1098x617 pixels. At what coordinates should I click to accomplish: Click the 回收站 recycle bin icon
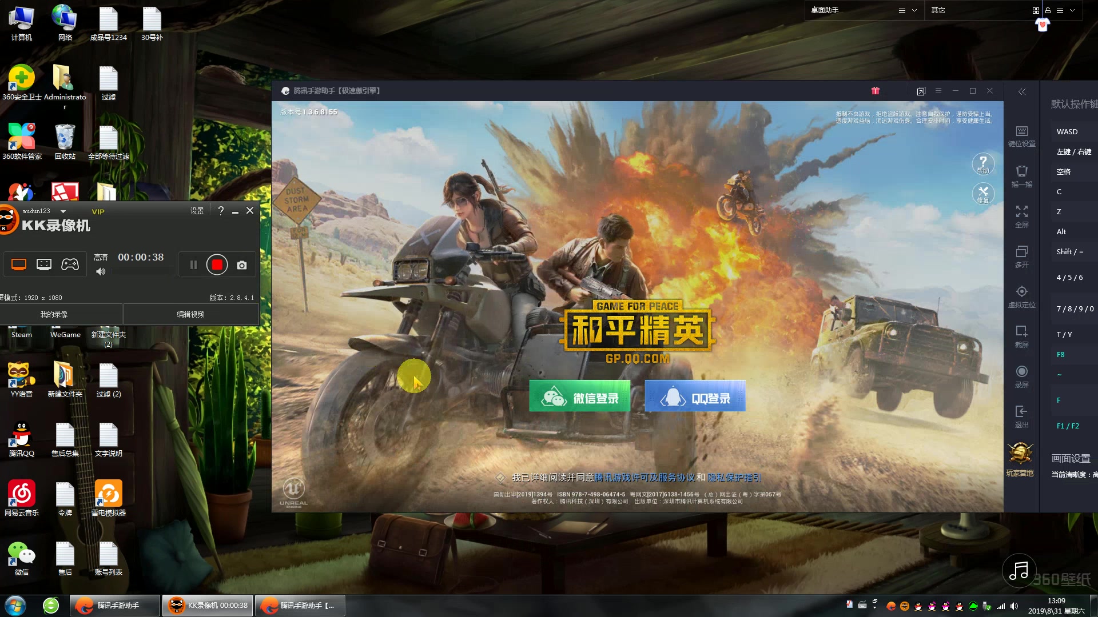pos(65,142)
